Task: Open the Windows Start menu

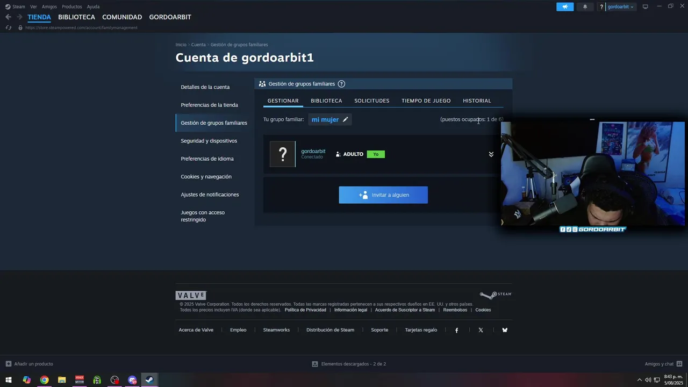Action: click(9, 380)
